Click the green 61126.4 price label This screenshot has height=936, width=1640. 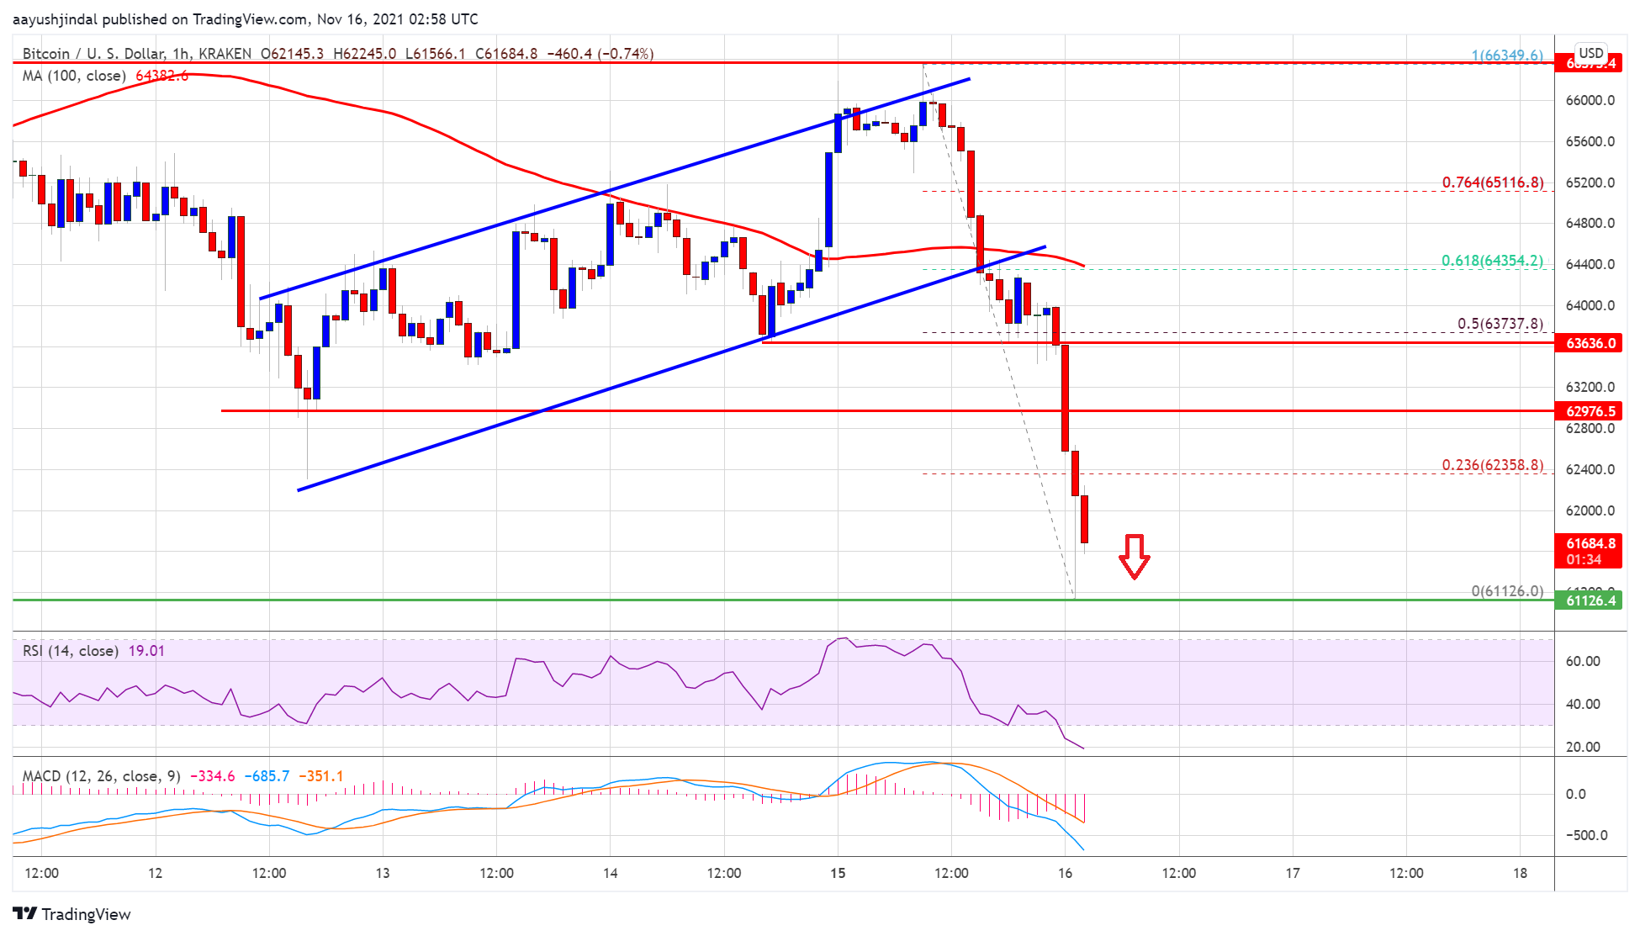coord(1590,600)
